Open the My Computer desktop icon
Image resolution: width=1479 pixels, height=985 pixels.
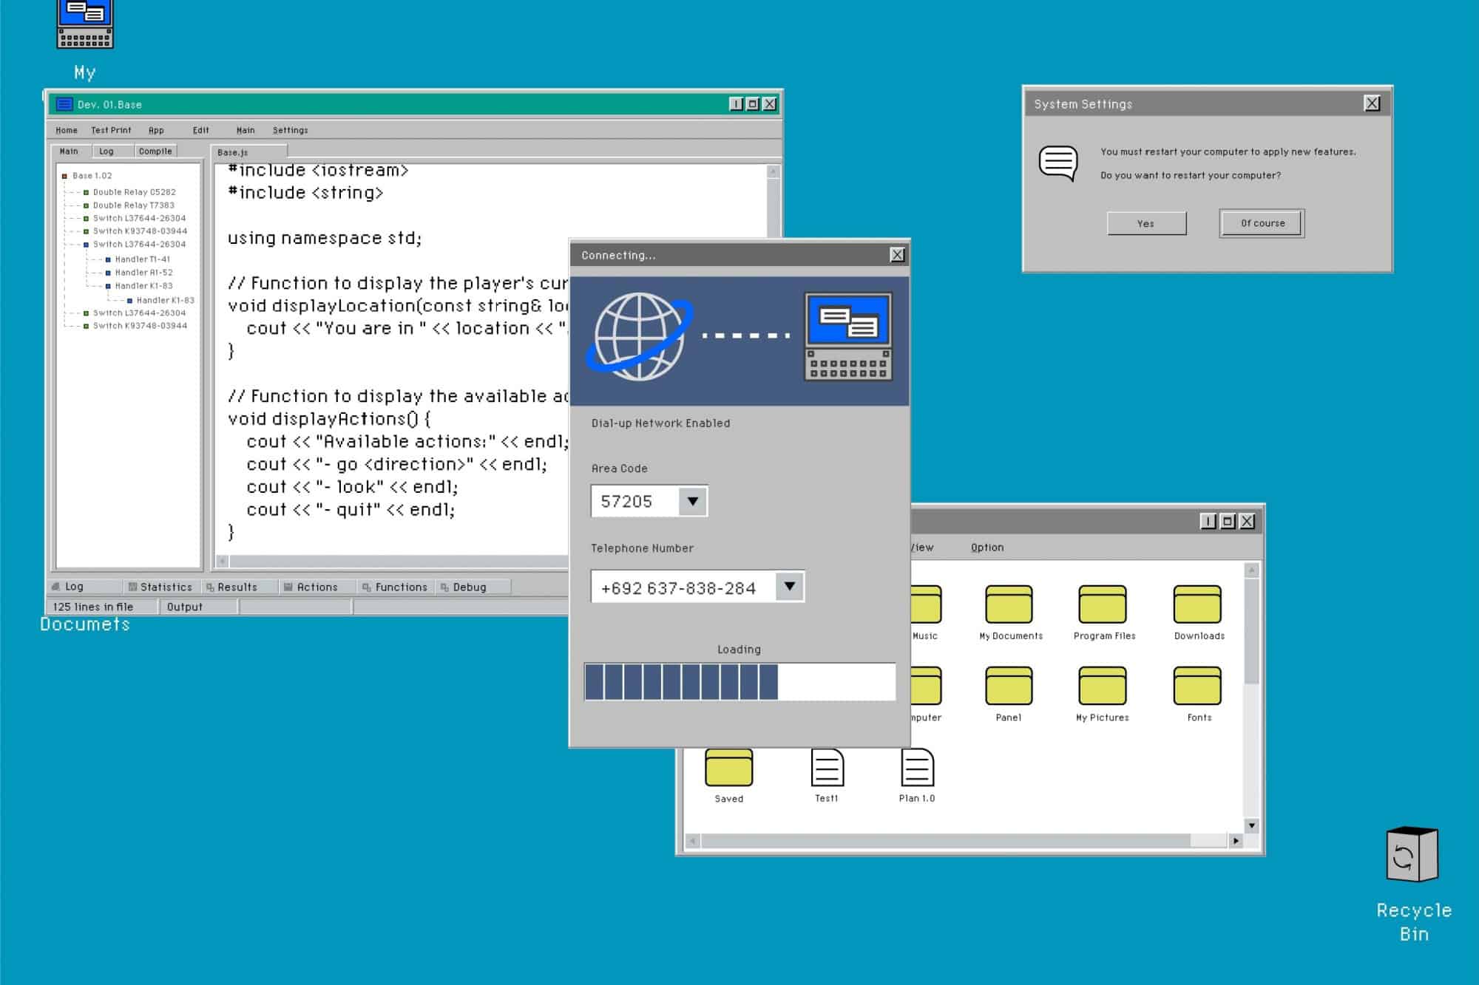coord(85,24)
